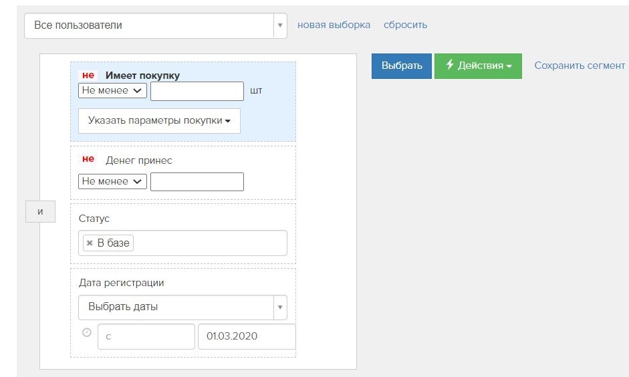
Task: Click the blue 'Выбрать' button
Action: click(x=402, y=66)
